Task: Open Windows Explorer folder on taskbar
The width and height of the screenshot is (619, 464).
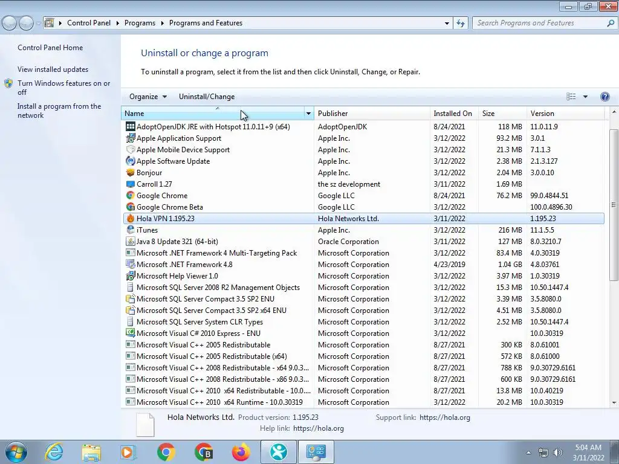Action: (91, 452)
